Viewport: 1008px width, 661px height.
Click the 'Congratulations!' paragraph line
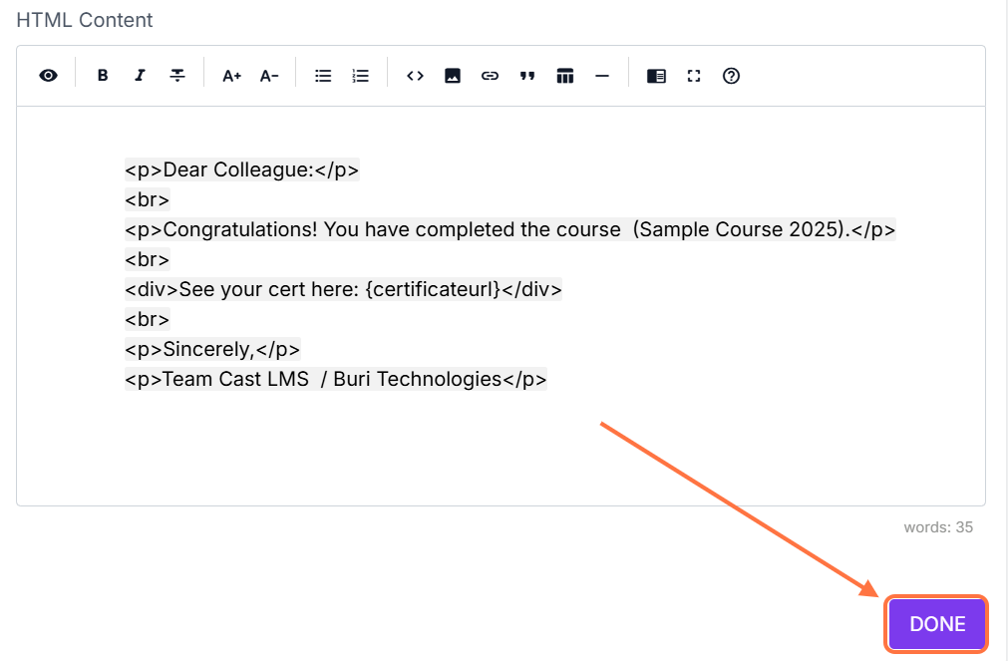pos(509,229)
